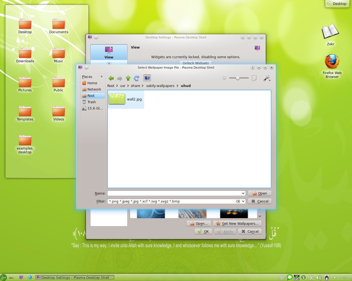Select Root in the Places sidebar
Viewport: 352px width, 281px height.
tap(93, 95)
